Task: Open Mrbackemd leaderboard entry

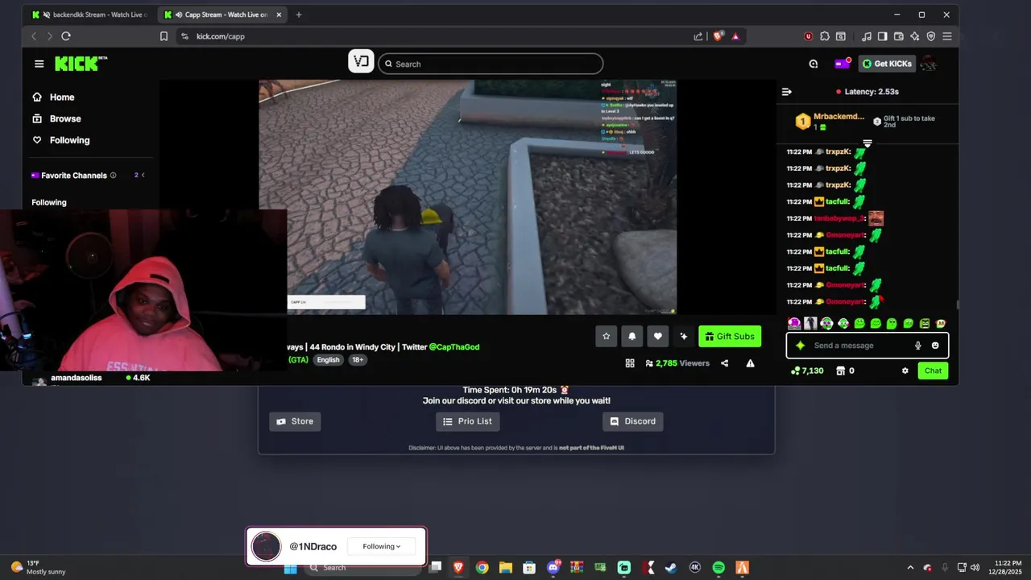Action: click(x=830, y=122)
